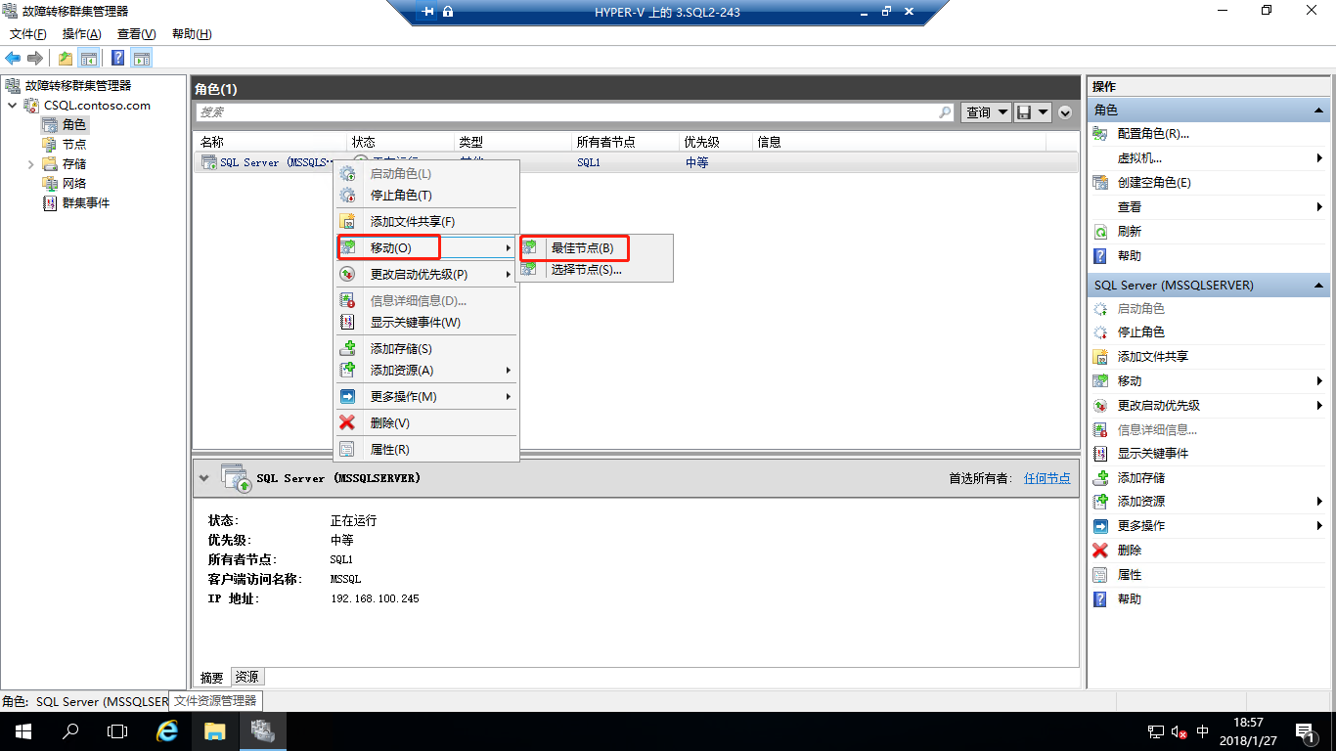Select 网络 in the left tree

(x=74, y=183)
